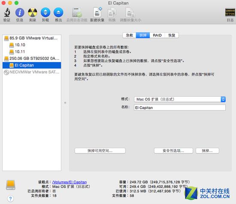Click the yellow minimize window button
The width and height of the screenshot is (236, 204).
click(10, 3)
